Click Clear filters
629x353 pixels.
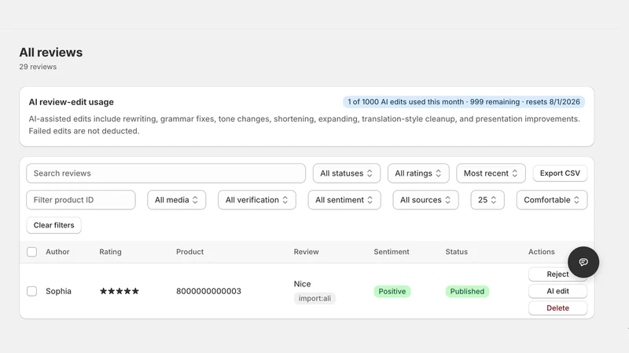(x=53, y=225)
